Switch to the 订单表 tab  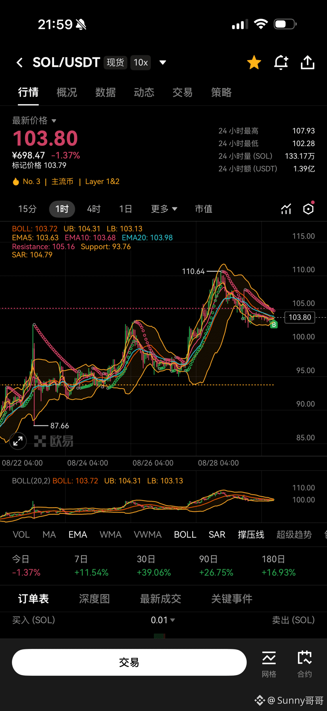tap(34, 599)
